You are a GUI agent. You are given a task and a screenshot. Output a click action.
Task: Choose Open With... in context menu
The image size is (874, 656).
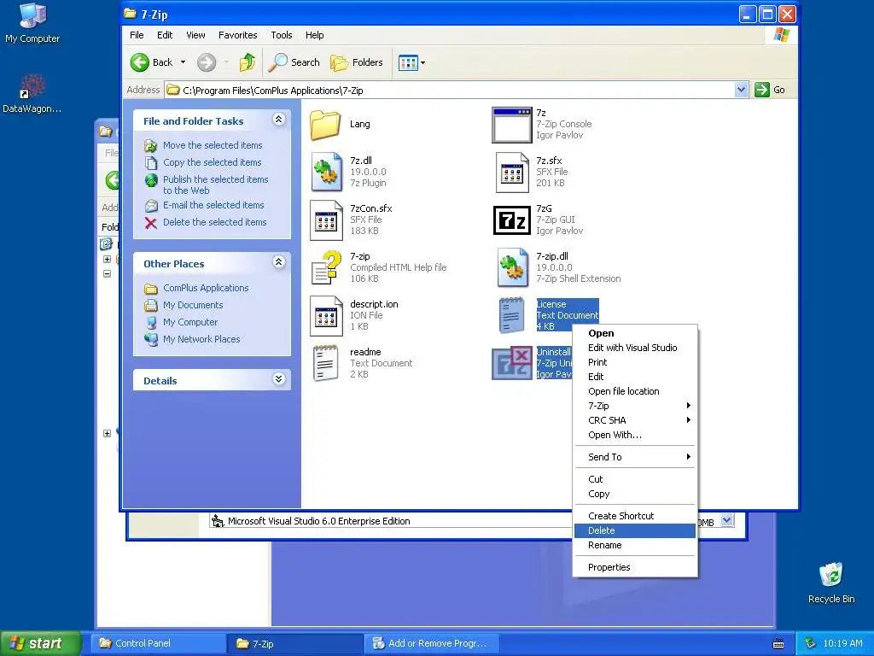click(x=635, y=435)
